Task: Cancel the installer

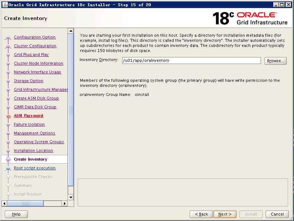Action: pyautogui.click(x=277, y=214)
